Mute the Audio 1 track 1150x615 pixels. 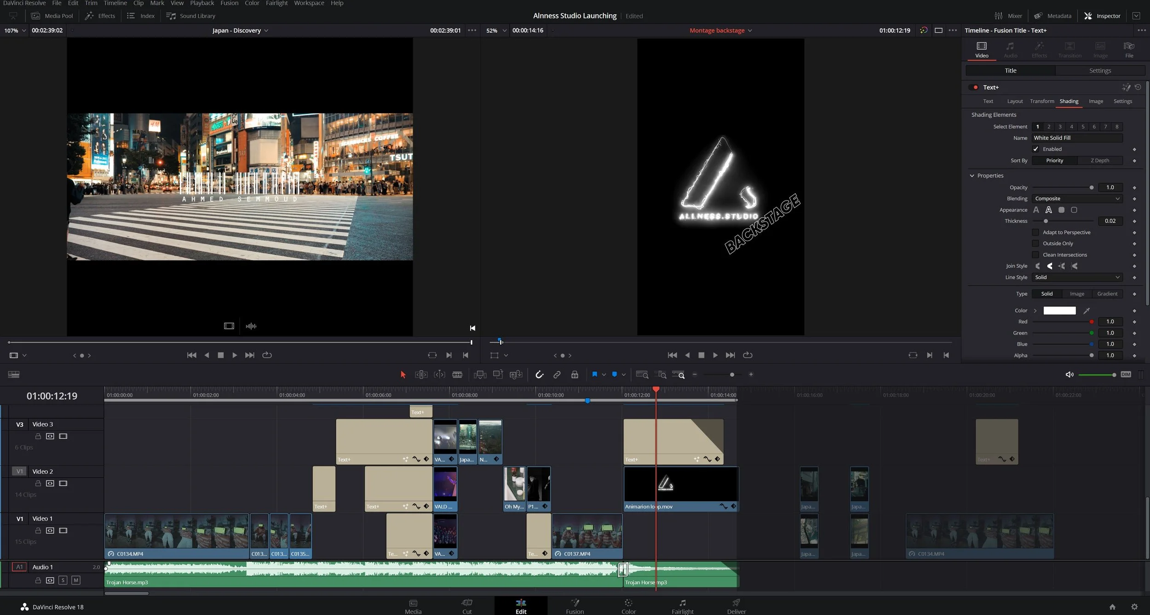point(76,580)
